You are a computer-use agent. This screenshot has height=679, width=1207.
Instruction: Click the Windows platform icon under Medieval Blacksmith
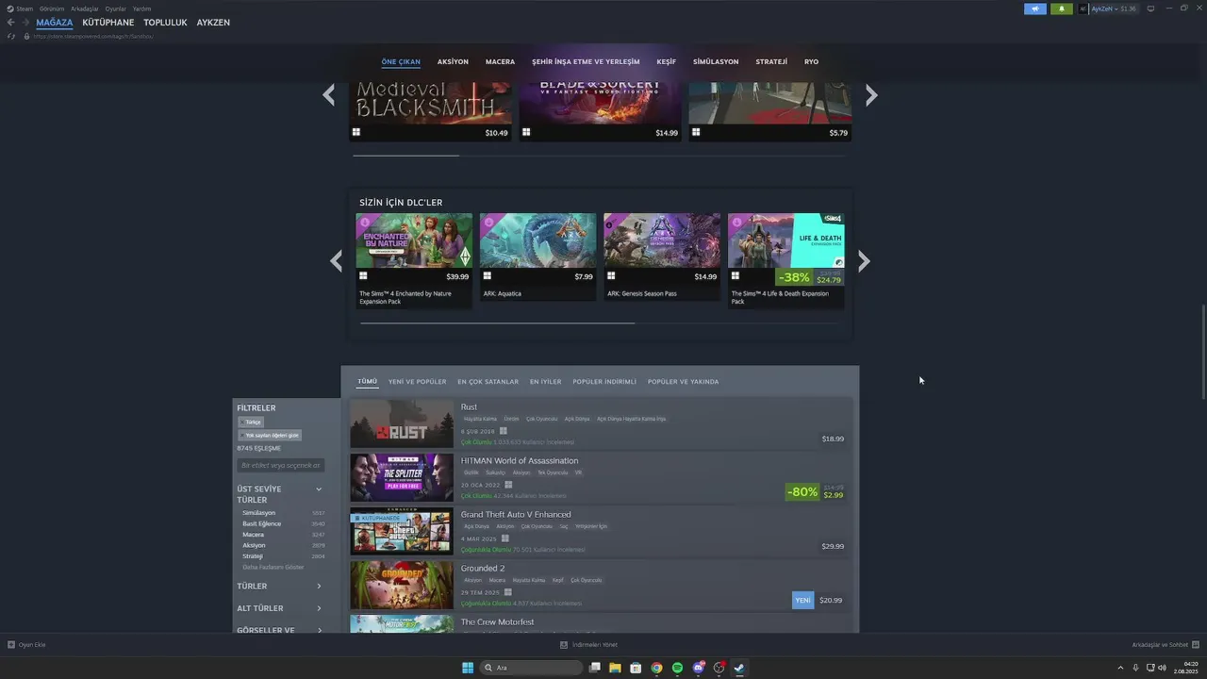[x=356, y=133]
